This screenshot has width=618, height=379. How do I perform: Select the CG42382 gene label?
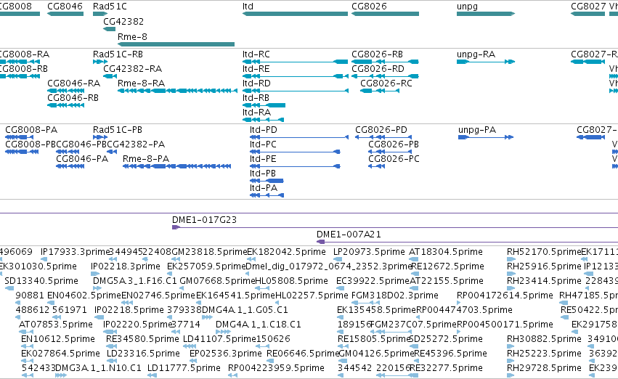click(123, 22)
